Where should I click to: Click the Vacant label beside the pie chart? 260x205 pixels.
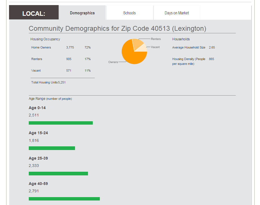155,47
